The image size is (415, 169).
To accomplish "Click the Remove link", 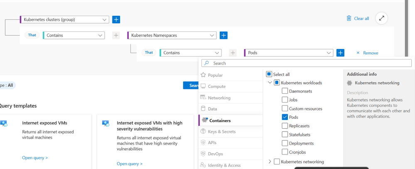I will (x=371, y=53).
